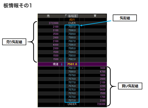Select best ask price 7582.0
Screen dimensions: 148x108
pos(72,59)
